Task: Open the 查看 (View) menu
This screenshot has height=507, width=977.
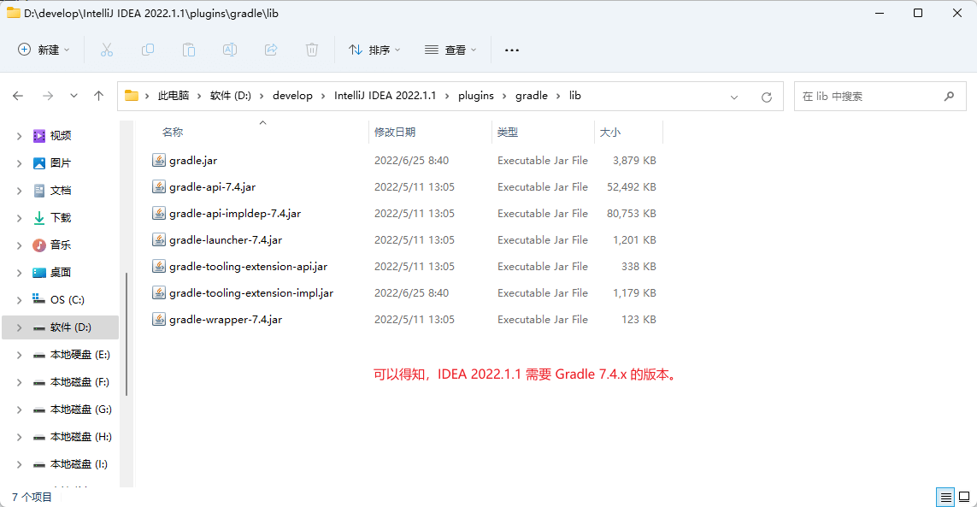Action: coord(450,50)
